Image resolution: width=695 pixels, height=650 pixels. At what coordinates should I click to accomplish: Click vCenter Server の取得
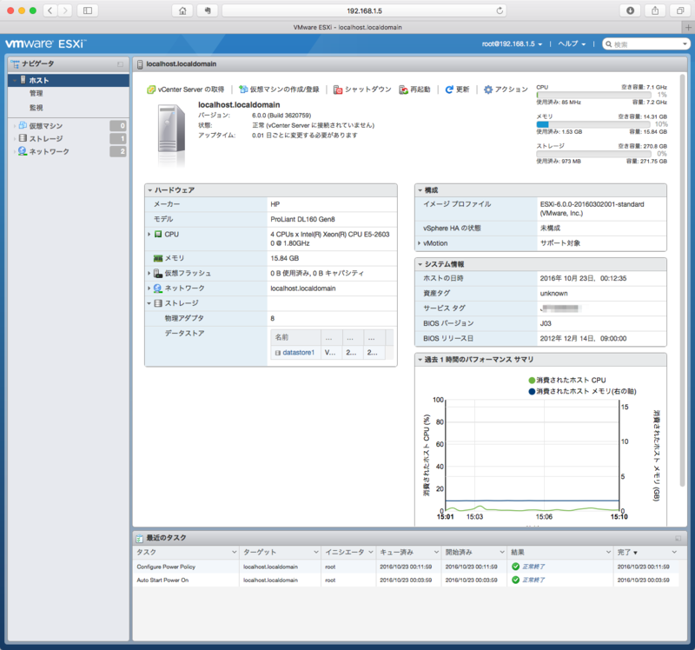(x=185, y=90)
